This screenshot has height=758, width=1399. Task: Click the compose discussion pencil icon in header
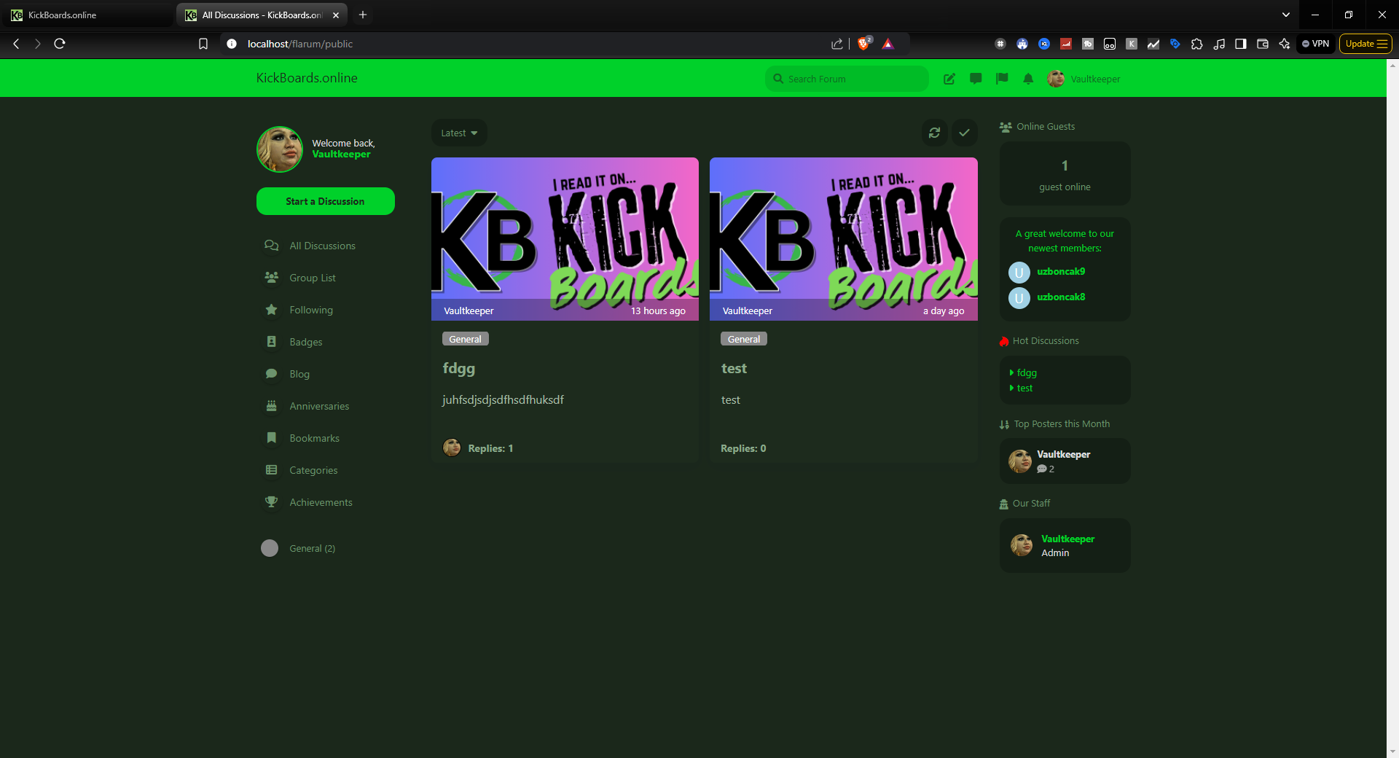(x=949, y=79)
